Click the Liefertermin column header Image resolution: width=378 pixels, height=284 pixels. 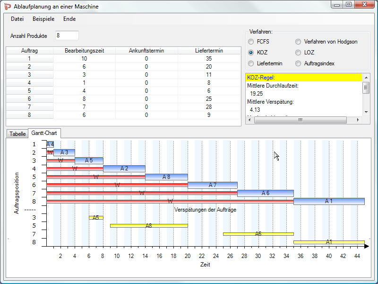pyautogui.click(x=209, y=51)
